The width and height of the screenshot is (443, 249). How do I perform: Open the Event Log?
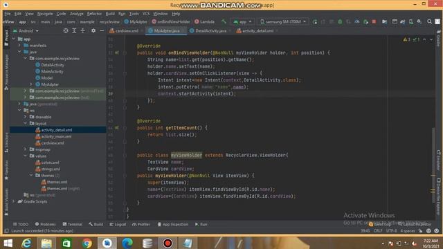point(380,224)
